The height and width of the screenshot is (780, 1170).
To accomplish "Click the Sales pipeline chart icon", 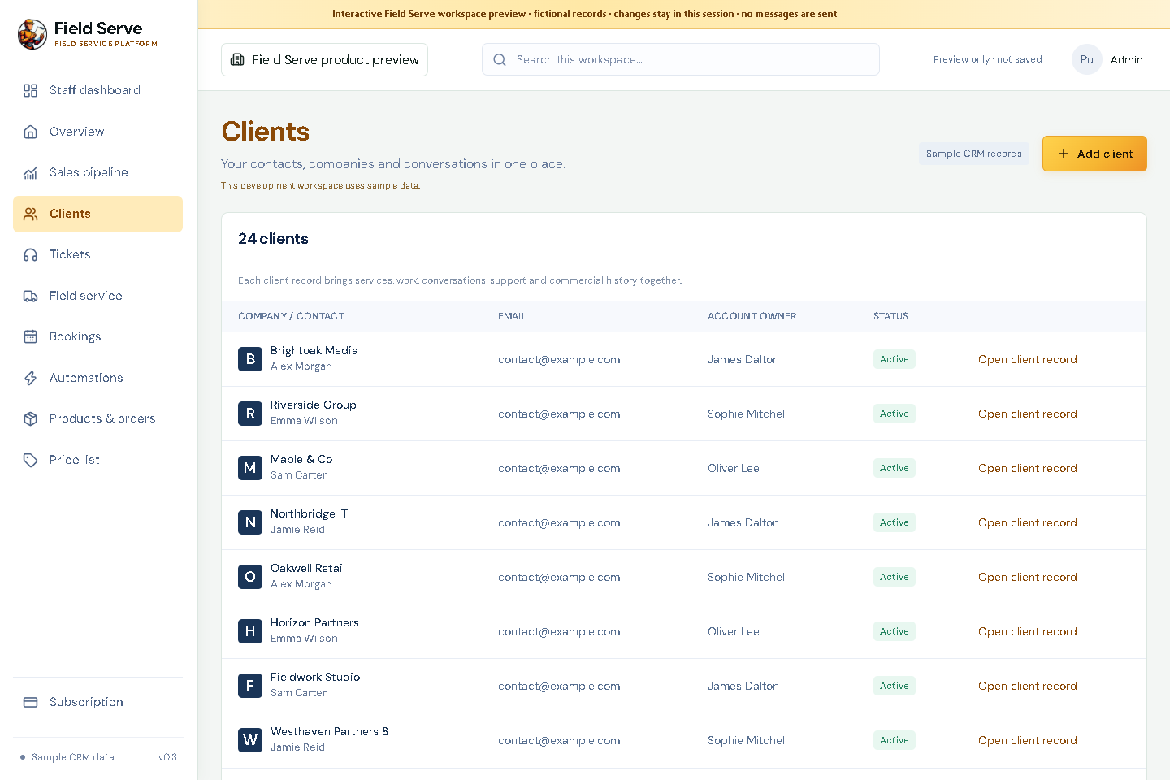I will coord(30,172).
